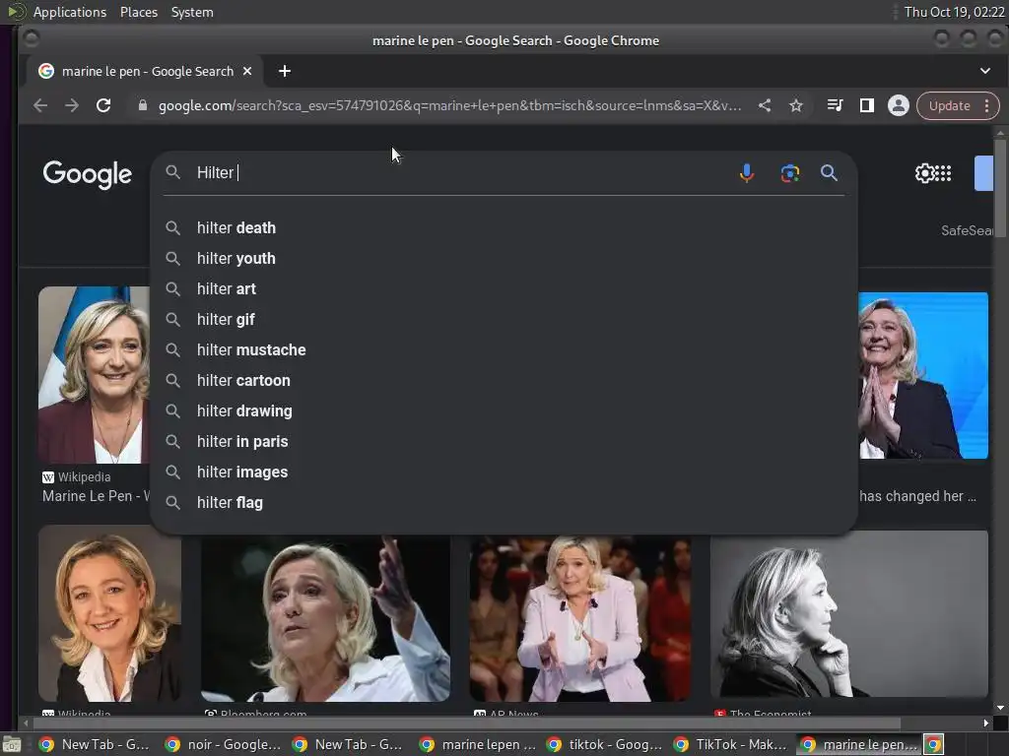The width and height of the screenshot is (1009, 756).
Task: Toggle Chrome side panel icon
Action: pos(867,105)
